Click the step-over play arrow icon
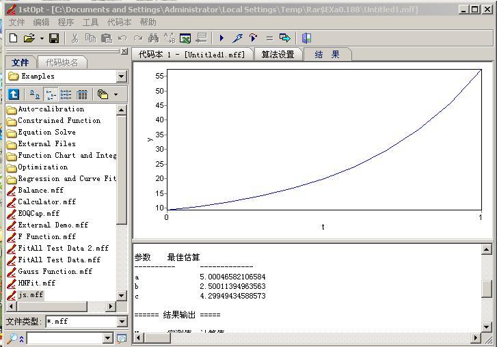This screenshot has width=497, height=347. 253,38
